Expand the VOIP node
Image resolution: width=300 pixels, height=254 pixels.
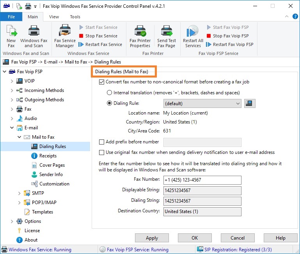[x=12, y=81]
